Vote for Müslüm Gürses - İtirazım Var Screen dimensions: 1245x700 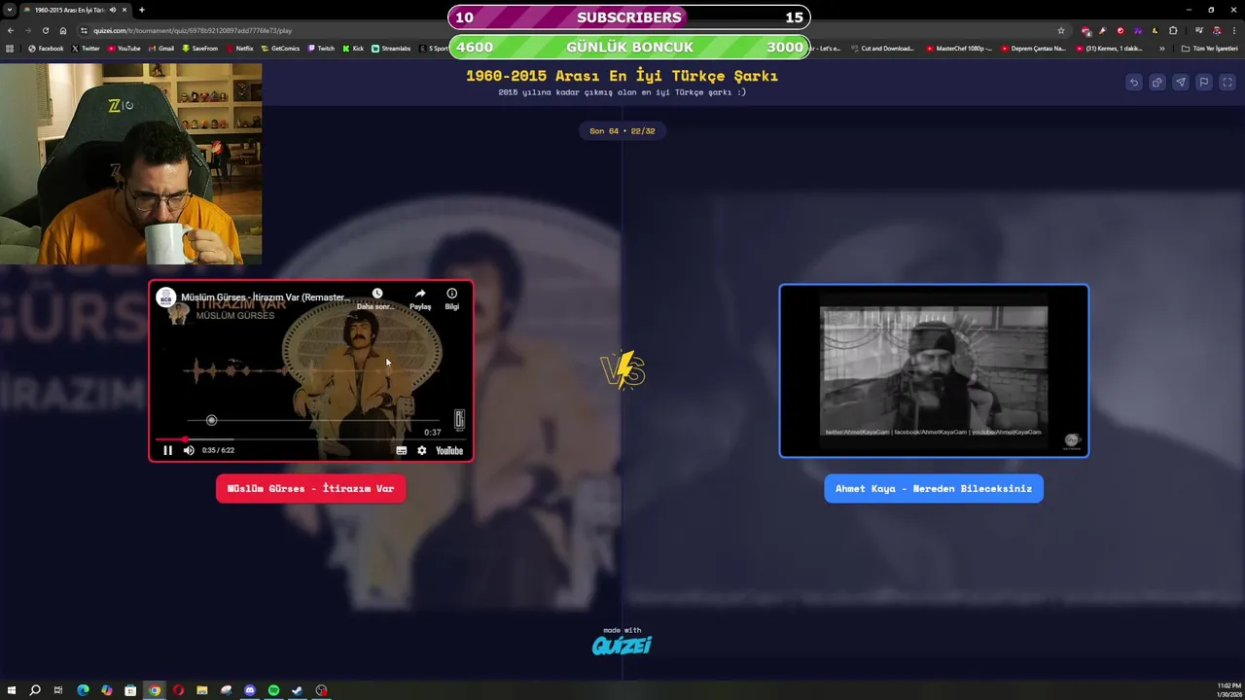point(311,488)
